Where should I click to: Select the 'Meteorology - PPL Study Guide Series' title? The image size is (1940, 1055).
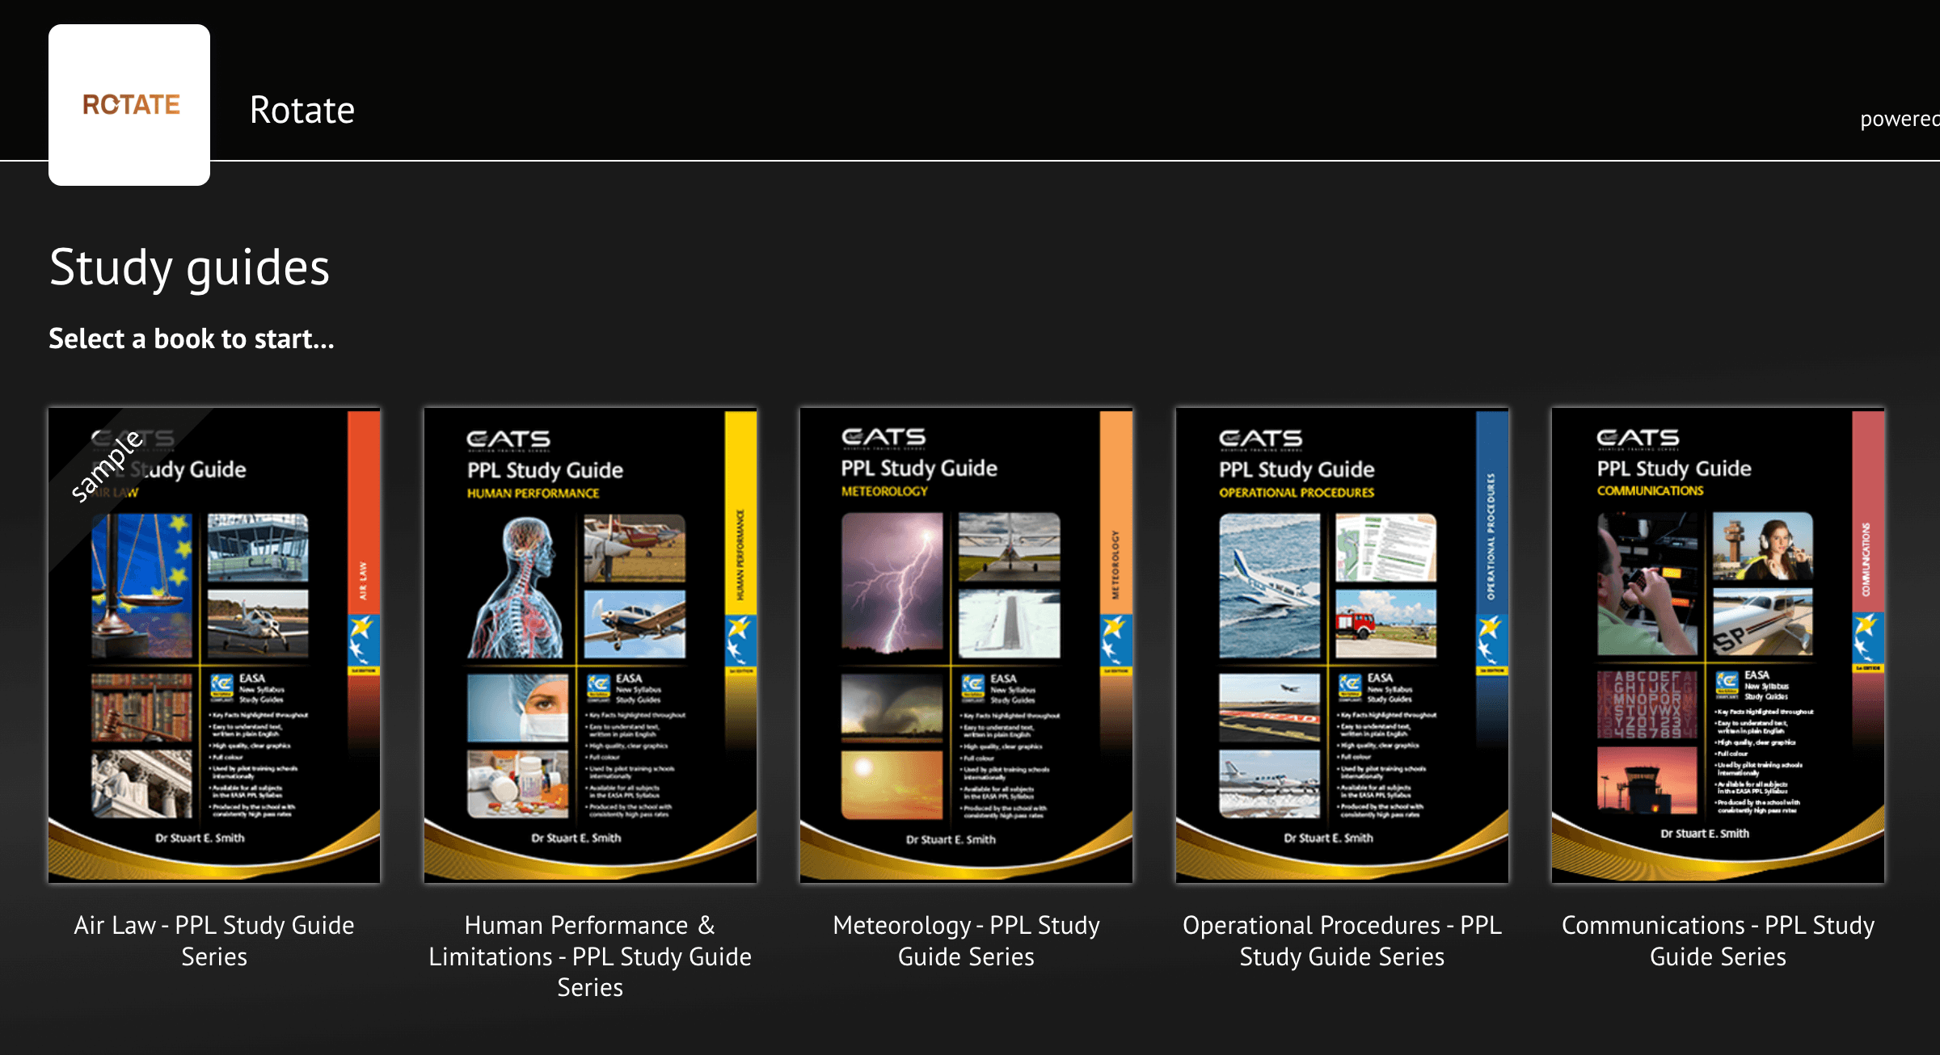965,940
